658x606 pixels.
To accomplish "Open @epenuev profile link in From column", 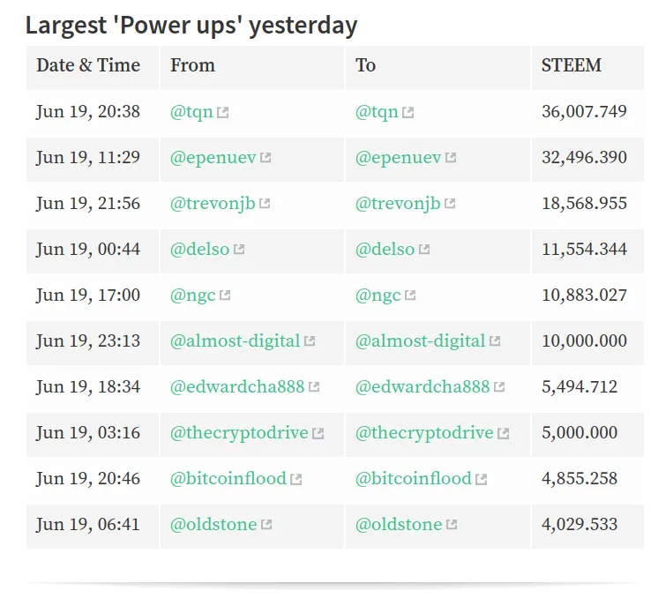I will point(213,158).
